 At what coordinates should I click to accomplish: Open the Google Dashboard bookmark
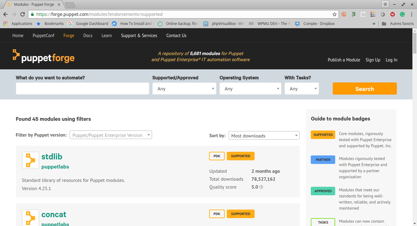click(88, 23)
